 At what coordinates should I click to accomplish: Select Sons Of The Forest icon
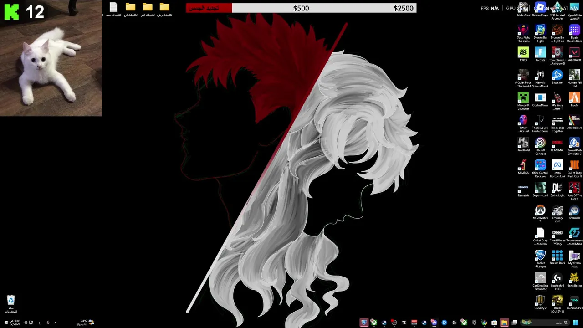[574, 191]
